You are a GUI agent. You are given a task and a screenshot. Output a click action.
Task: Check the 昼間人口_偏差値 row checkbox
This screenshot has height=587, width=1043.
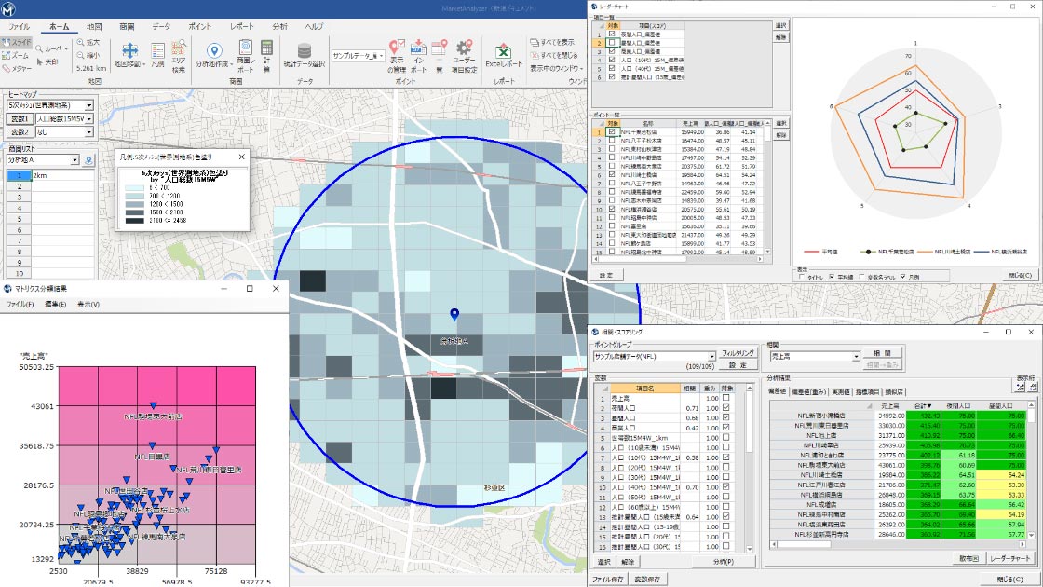pos(612,43)
